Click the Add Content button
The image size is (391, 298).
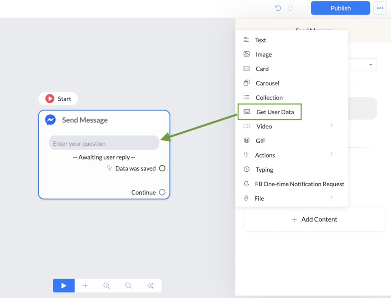tap(314, 219)
